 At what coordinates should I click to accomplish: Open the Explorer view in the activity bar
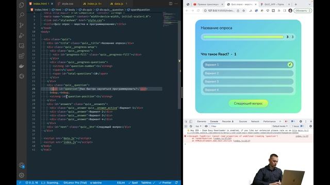pos(22,5)
